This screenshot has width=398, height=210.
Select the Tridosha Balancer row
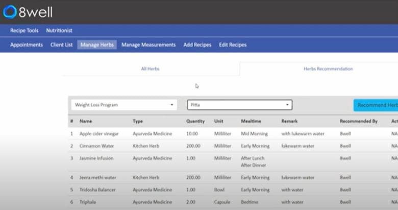[233, 190]
